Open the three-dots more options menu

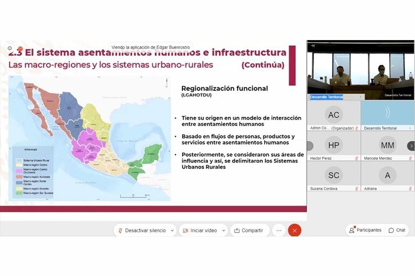tap(279, 231)
